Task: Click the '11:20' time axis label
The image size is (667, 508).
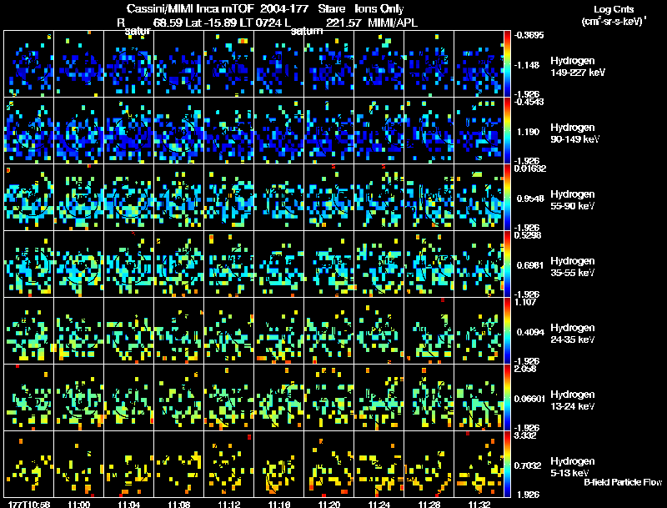Action: [329, 504]
